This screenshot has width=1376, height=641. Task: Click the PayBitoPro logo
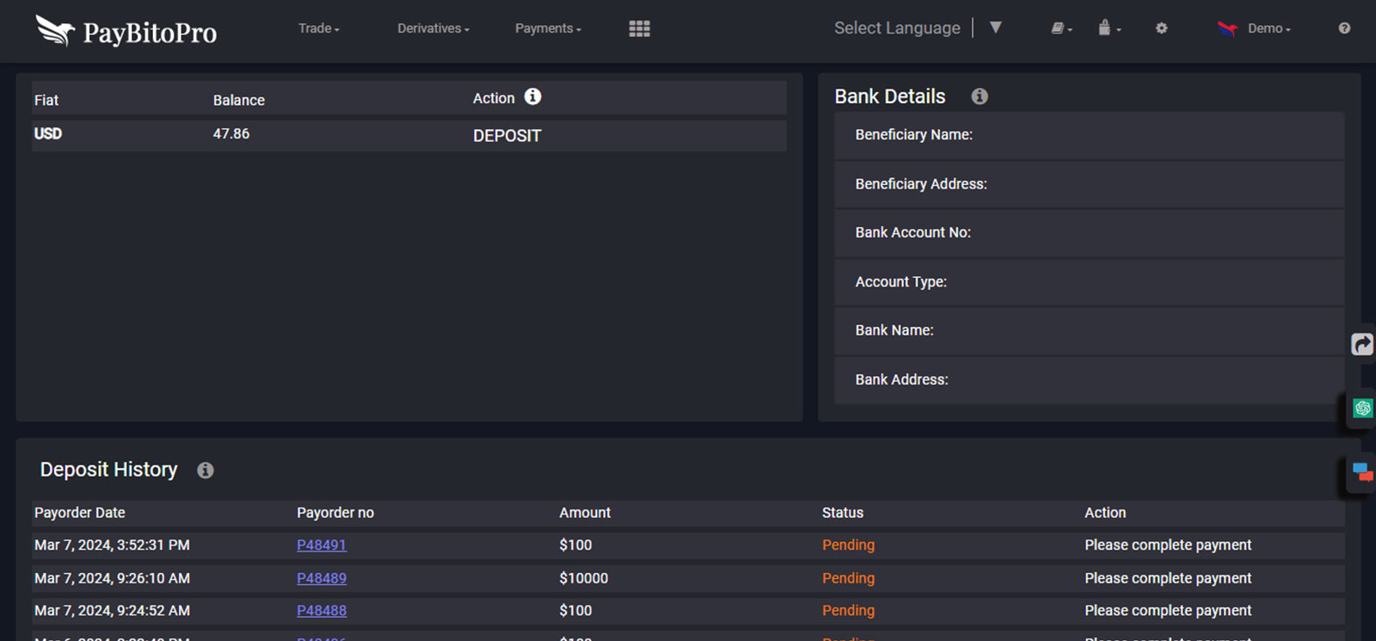click(126, 31)
